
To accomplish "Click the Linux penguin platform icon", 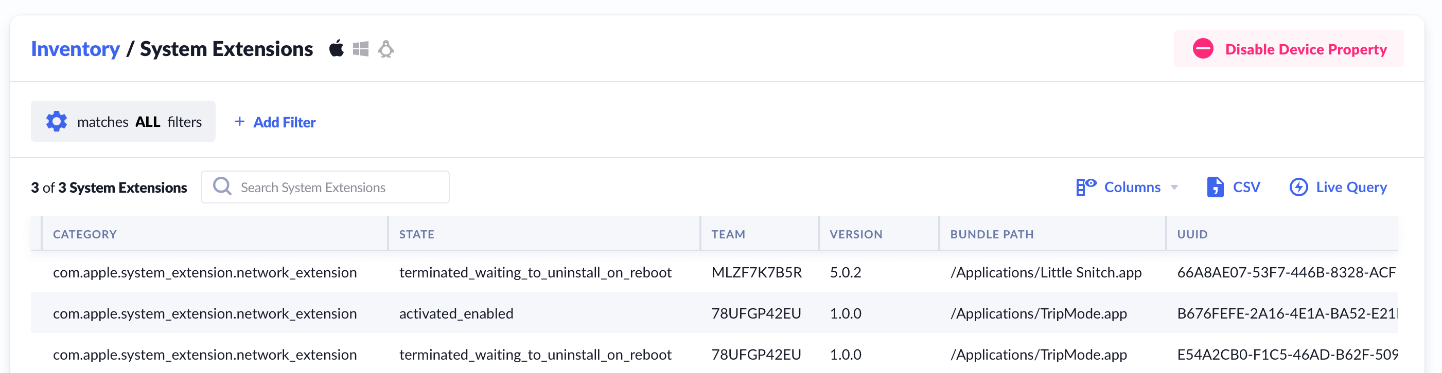I will pyautogui.click(x=385, y=49).
